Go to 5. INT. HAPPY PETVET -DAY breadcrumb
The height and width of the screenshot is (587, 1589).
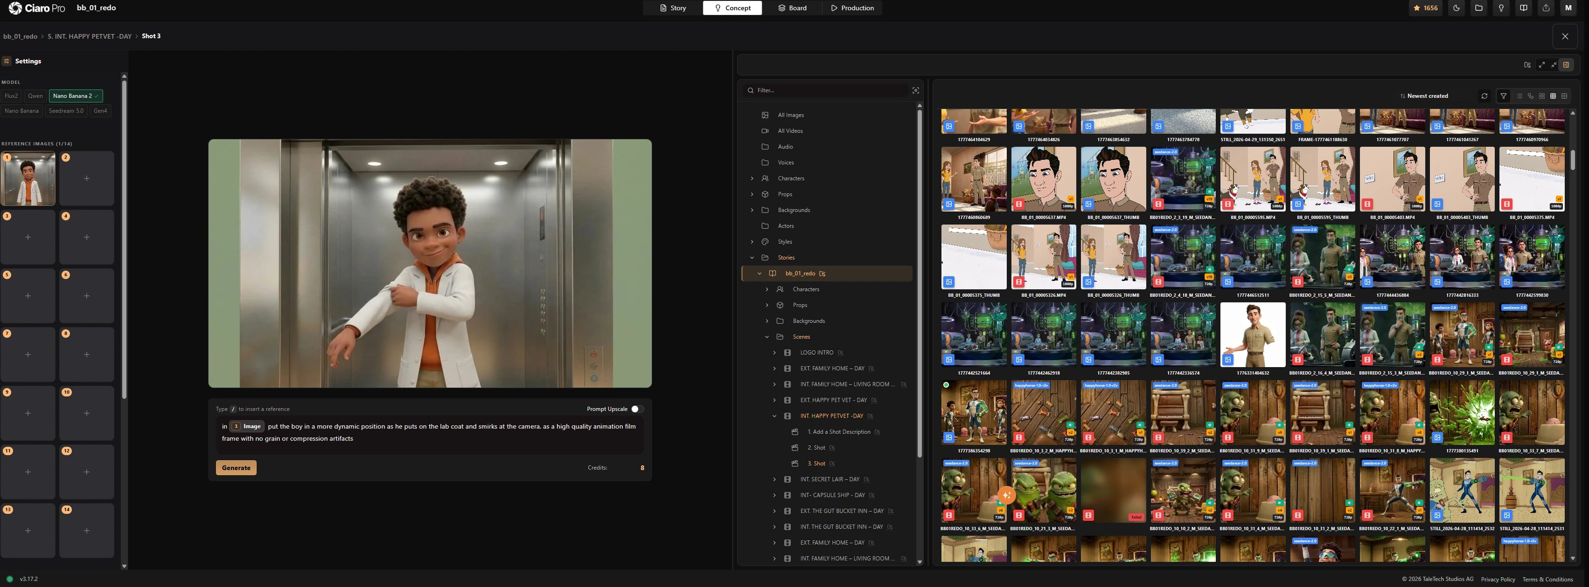(x=90, y=36)
